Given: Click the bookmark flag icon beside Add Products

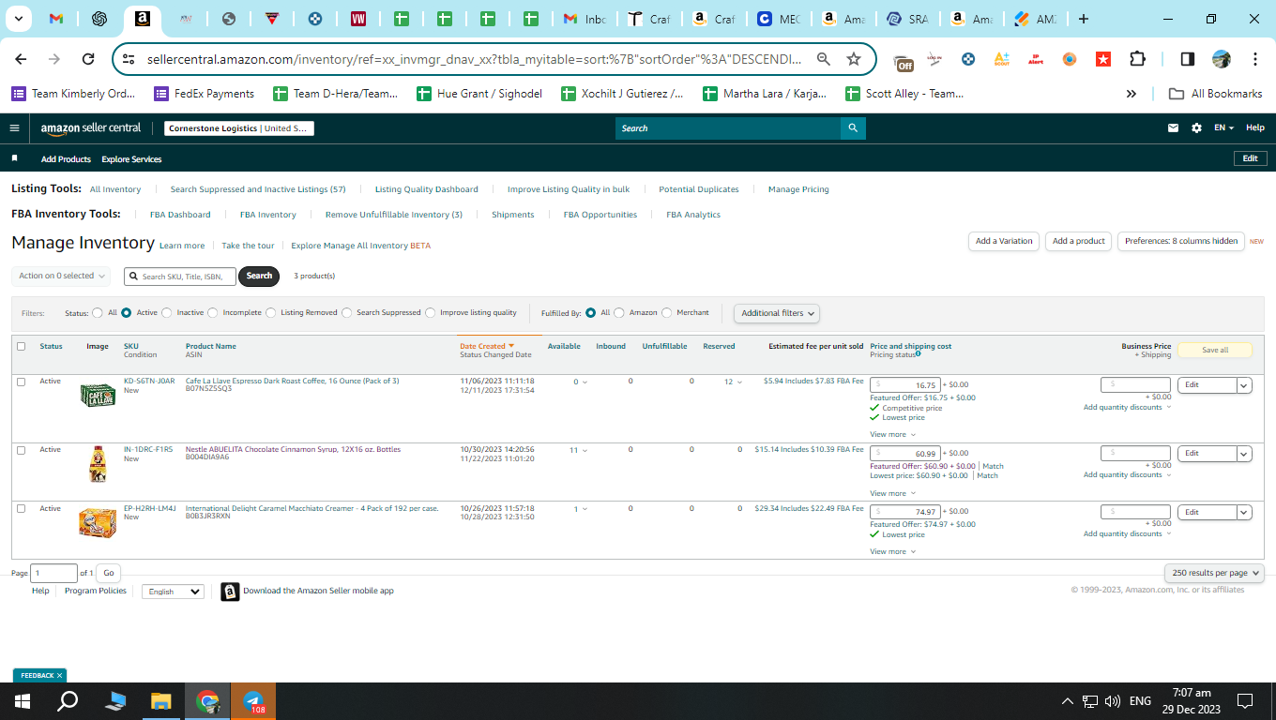Looking at the screenshot, I should pos(14,159).
